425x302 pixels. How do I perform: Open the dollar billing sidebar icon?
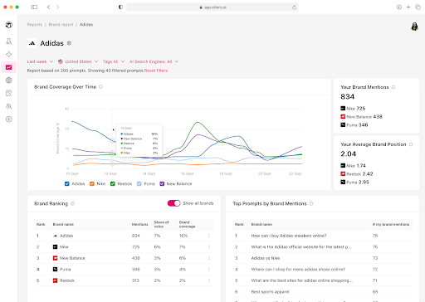tap(9, 119)
